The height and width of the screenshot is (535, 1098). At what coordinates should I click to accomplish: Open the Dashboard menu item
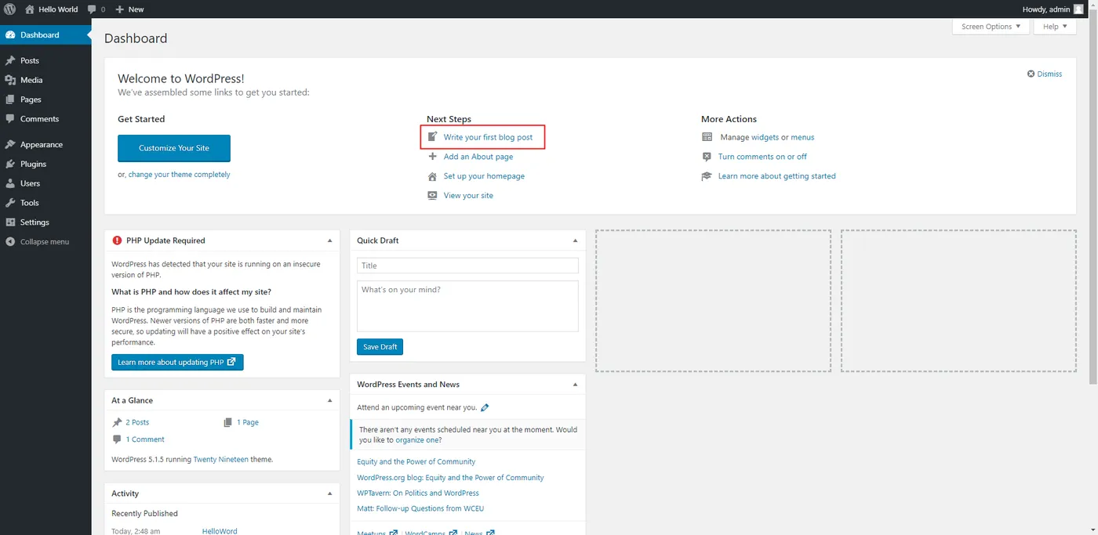(x=45, y=35)
